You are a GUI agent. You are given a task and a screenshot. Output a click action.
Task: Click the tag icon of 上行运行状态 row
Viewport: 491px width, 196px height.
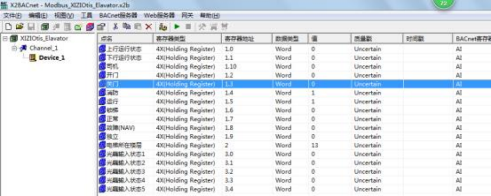tap(102, 49)
